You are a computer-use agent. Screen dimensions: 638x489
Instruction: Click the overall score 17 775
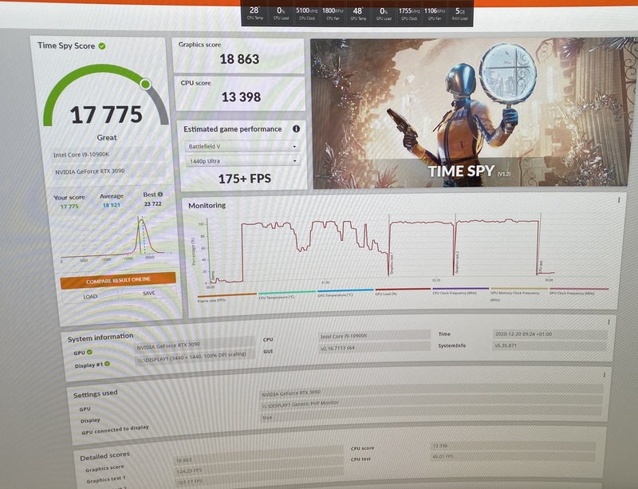(106, 114)
